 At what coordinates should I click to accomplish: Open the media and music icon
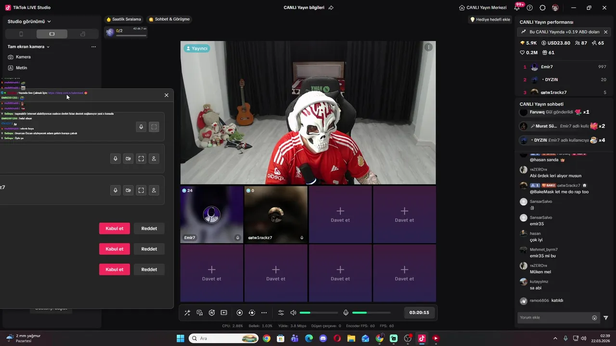[200, 313]
